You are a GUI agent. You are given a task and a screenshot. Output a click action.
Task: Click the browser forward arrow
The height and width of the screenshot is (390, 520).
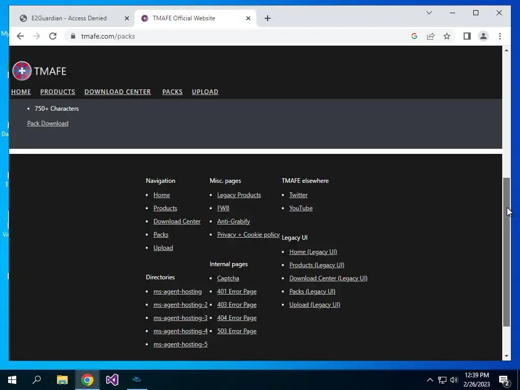point(37,36)
